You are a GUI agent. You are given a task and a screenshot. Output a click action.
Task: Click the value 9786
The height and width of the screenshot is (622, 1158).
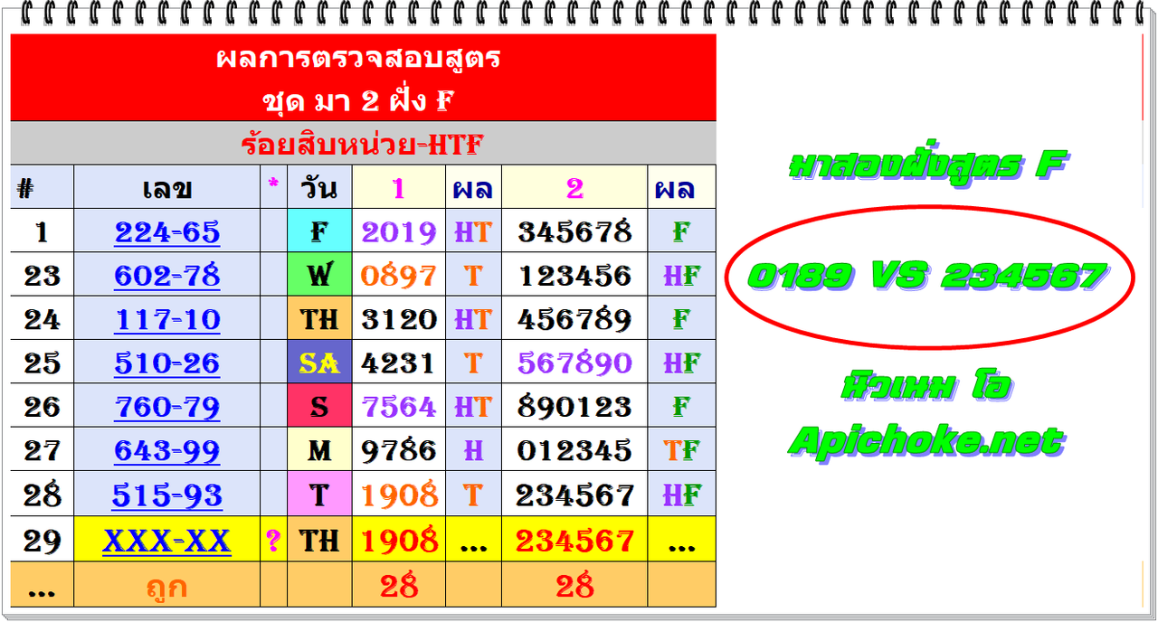[x=399, y=450]
